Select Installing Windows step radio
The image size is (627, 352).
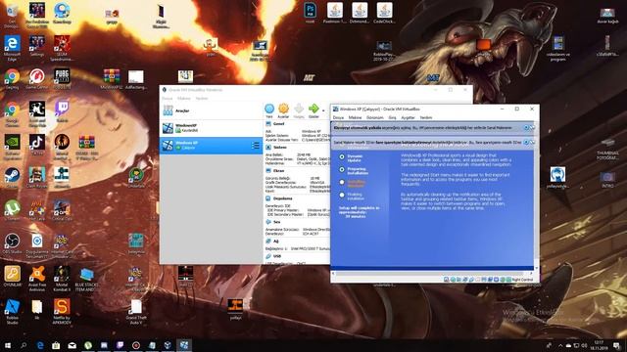[342, 183]
